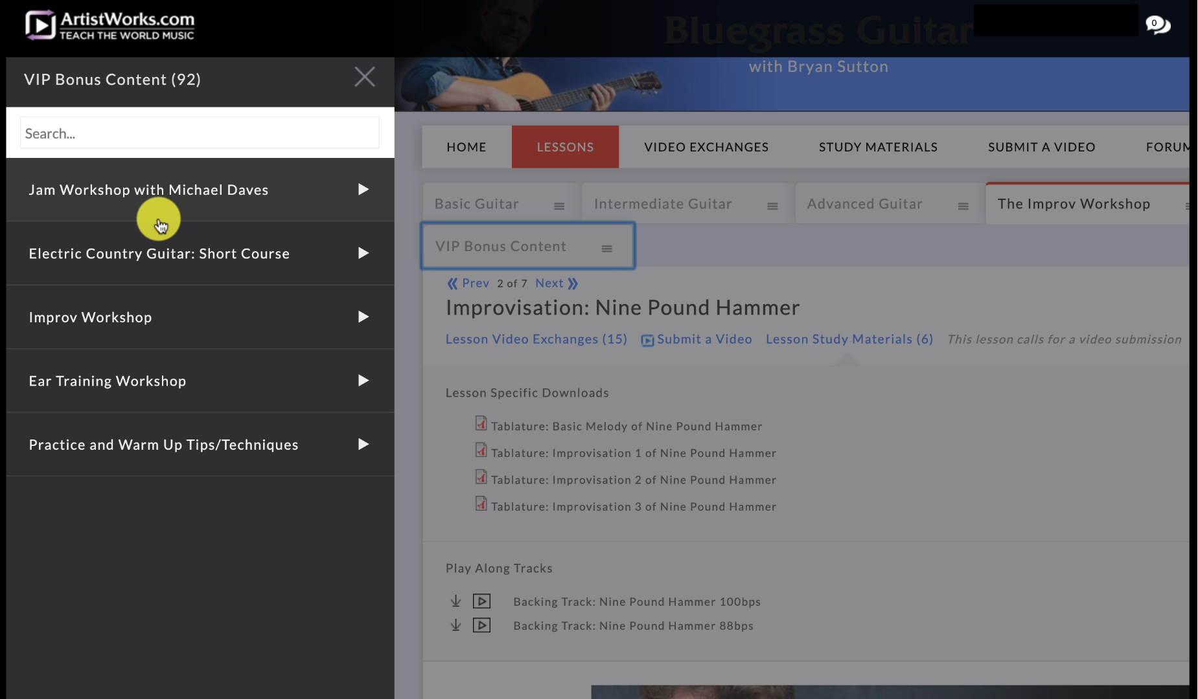Open Tablature: Improvisation 2 of Nine Pound Hammer
Viewport: 1198px width, 699px height.
634,480
